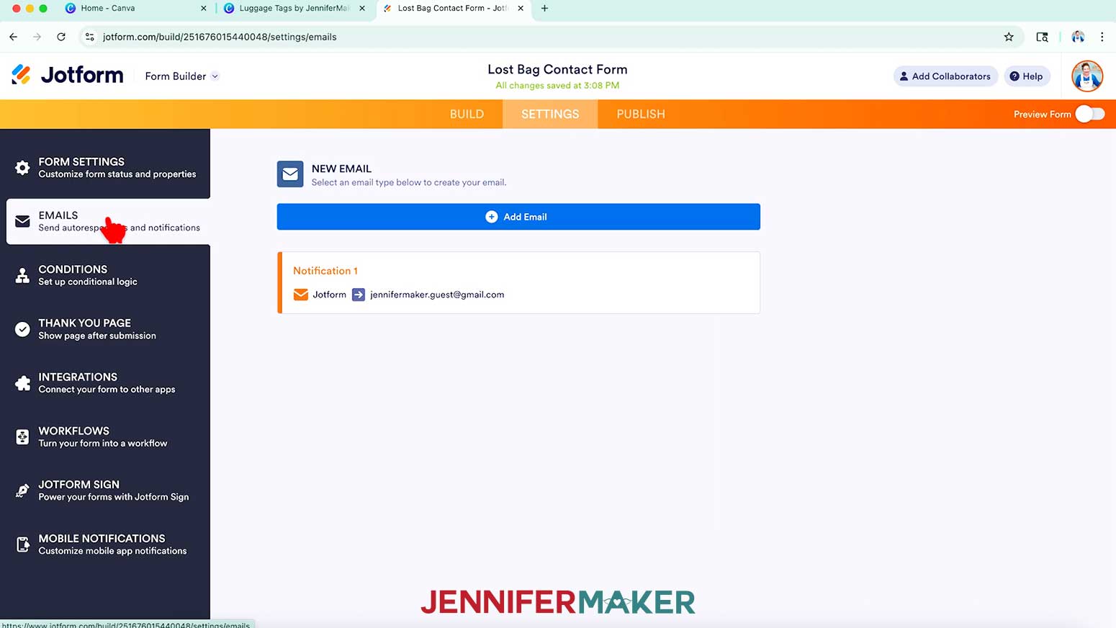Click the orange Jotform sender envelope icon
The image size is (1116, 628).
(301, 295)
